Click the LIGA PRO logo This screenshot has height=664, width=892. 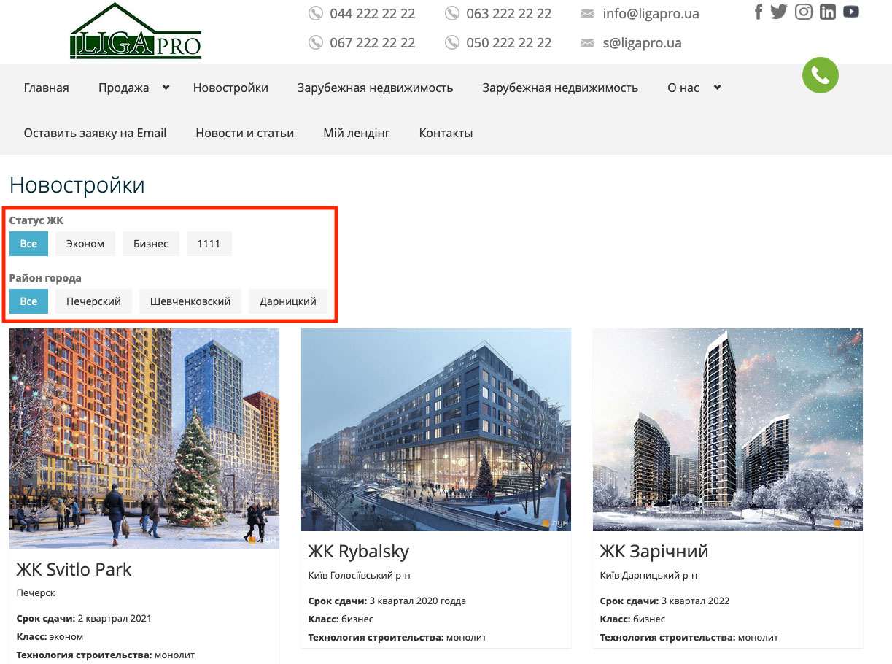coord(136,33)
